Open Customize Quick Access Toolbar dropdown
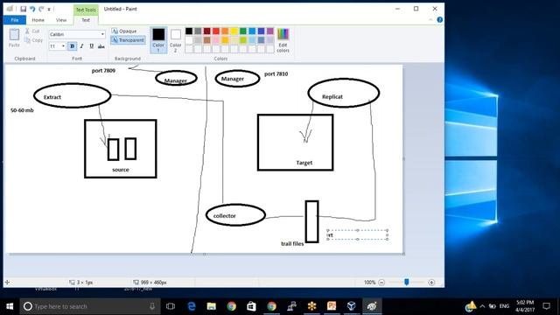 [x=49, y=9]
